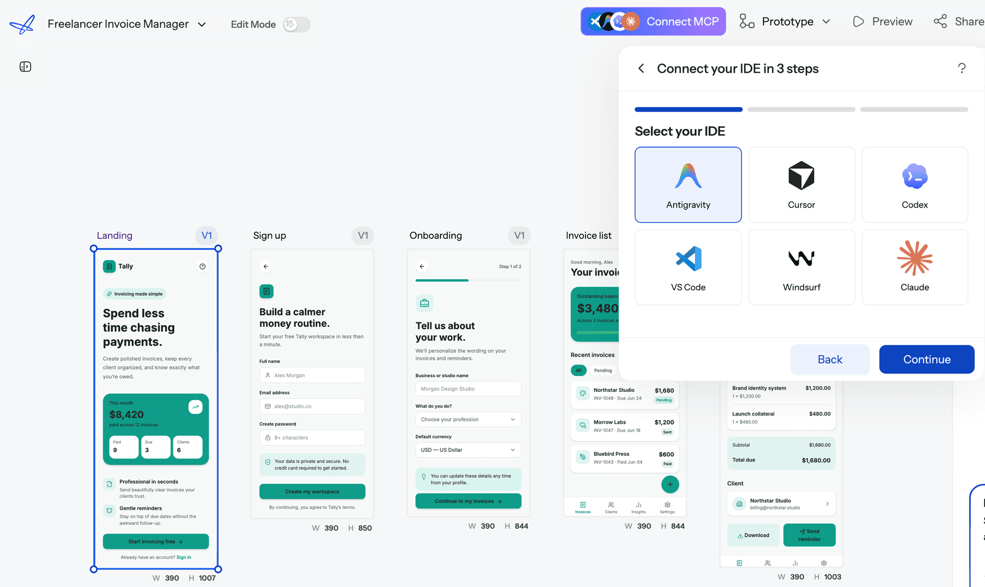Screen dimensions: 985x587
Task: Click the Tally logo icon in Landing frame
Action: (109, 266)
